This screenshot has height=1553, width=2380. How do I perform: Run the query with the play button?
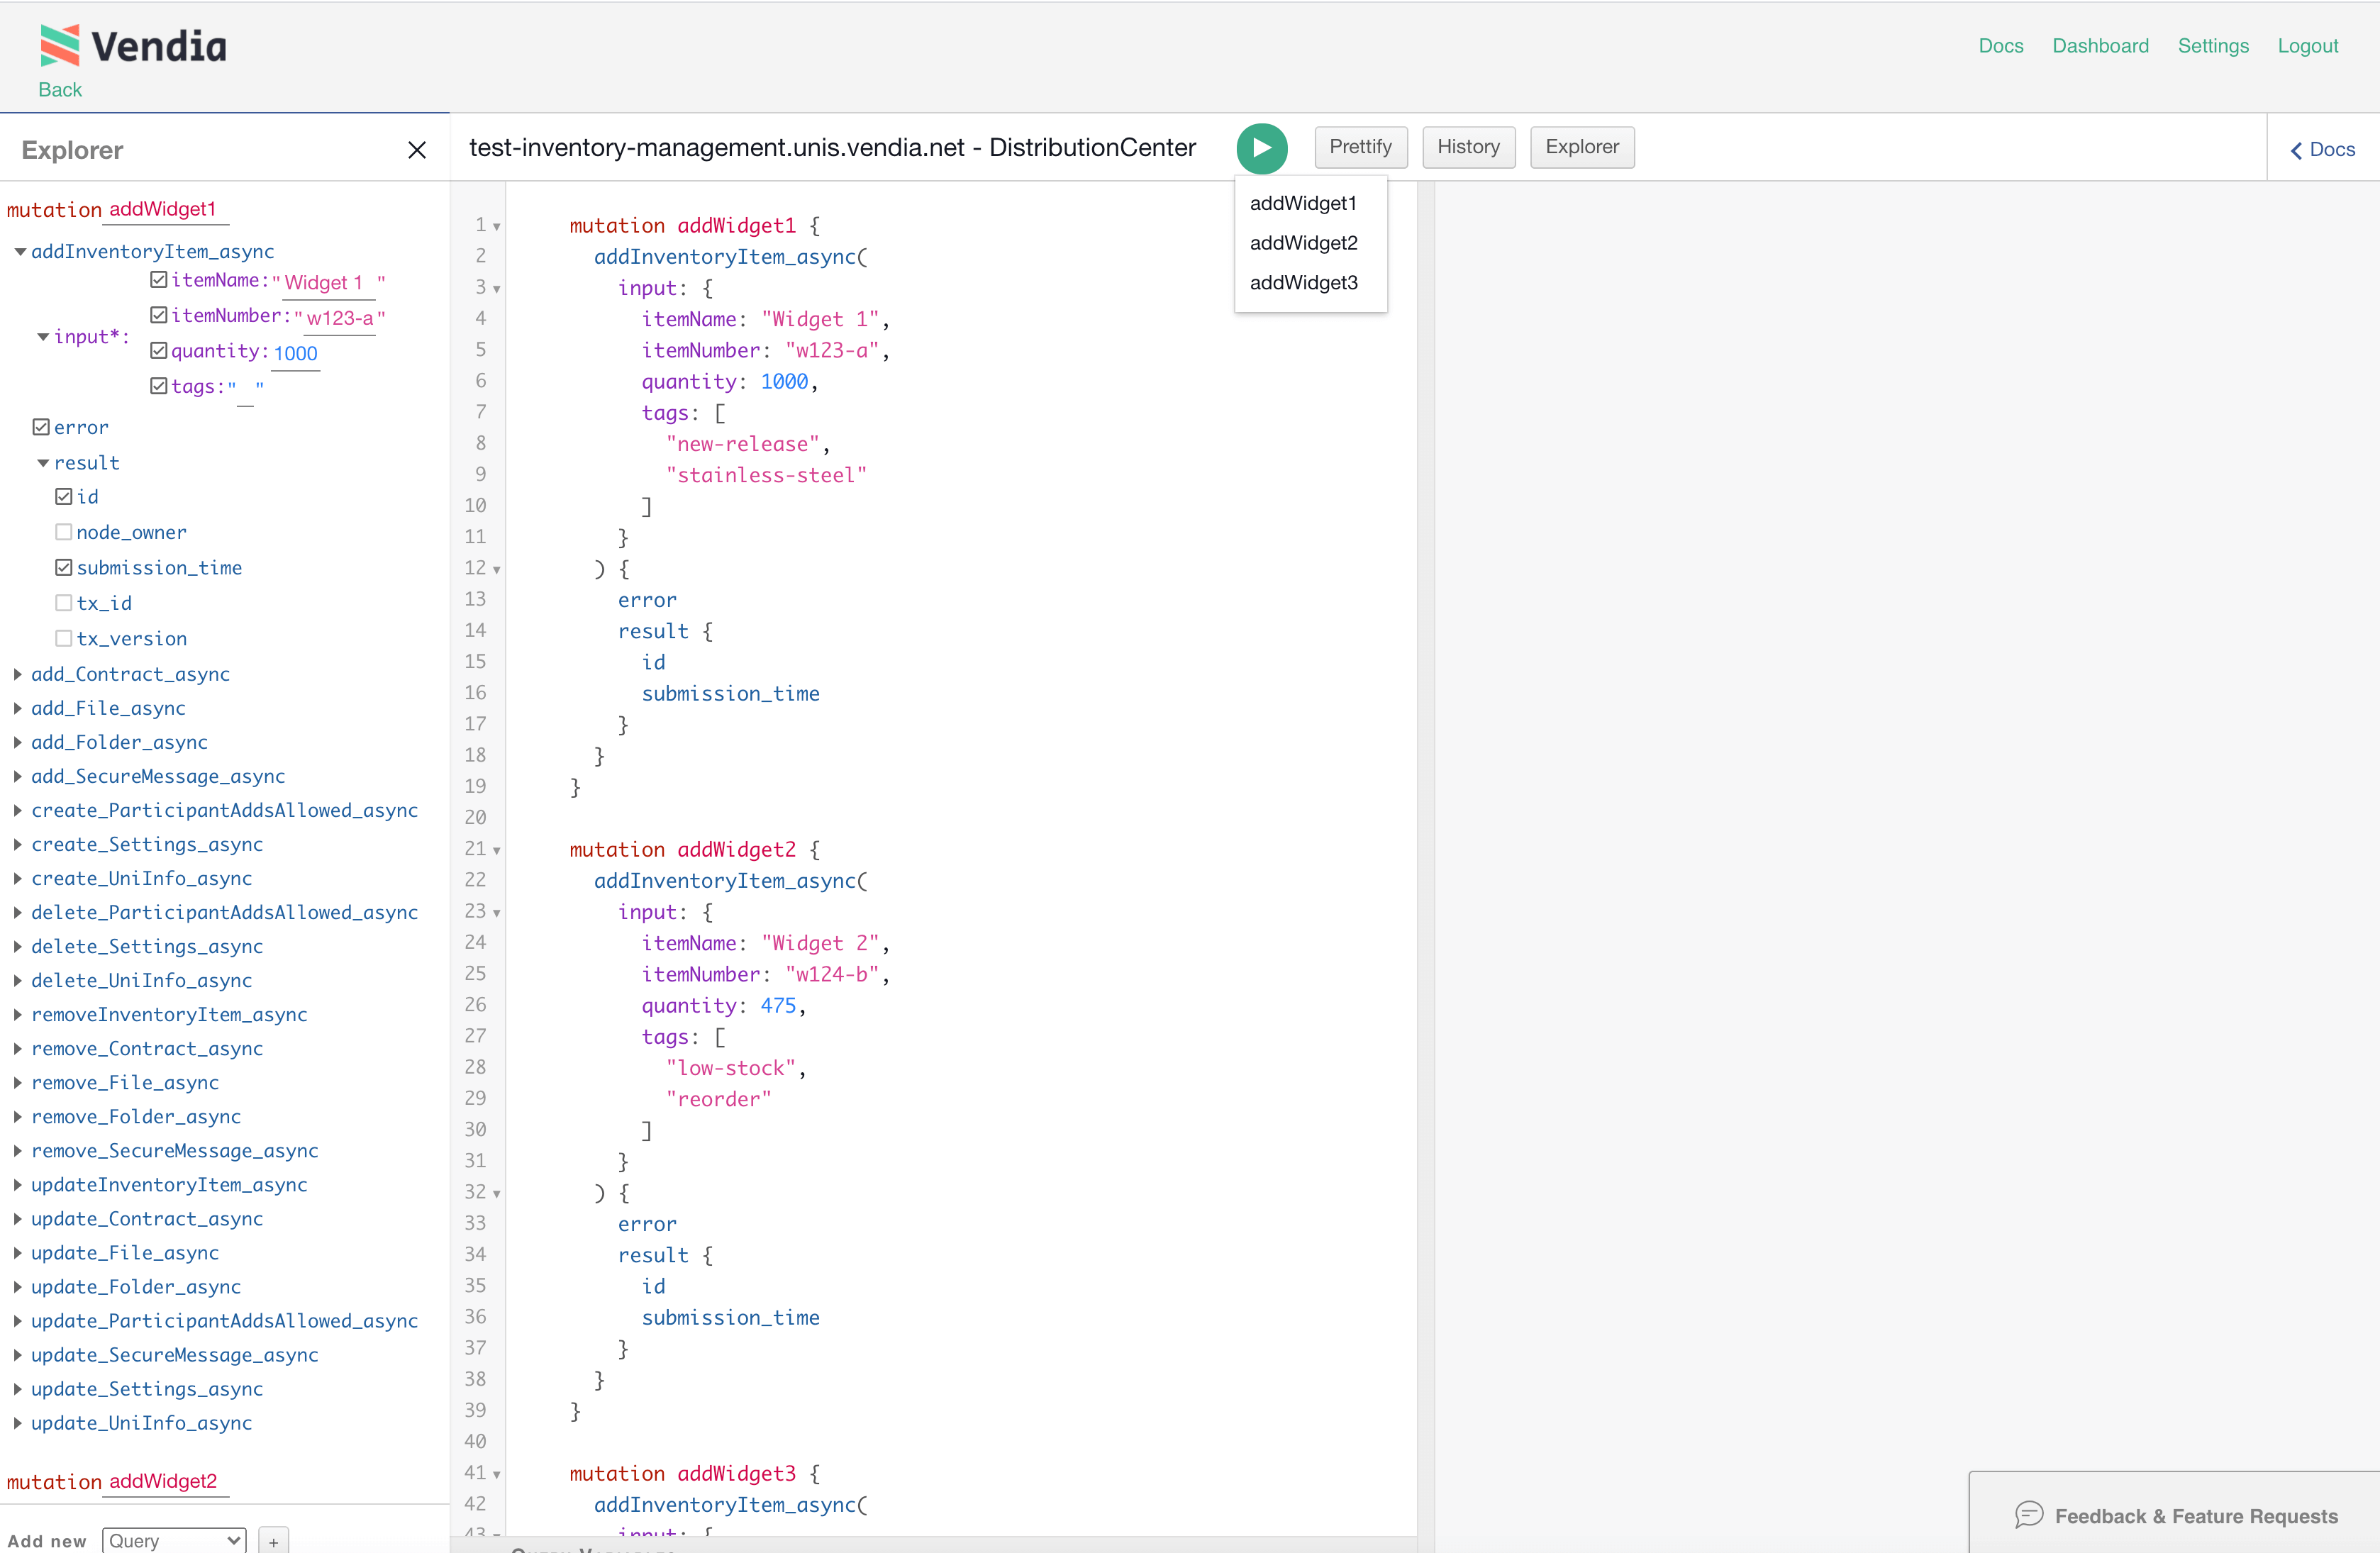coord(1261,148)
